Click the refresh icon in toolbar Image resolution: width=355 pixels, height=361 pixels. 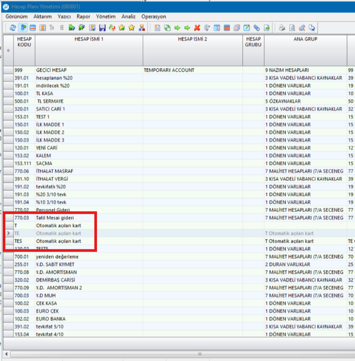[x=12, y=28]
